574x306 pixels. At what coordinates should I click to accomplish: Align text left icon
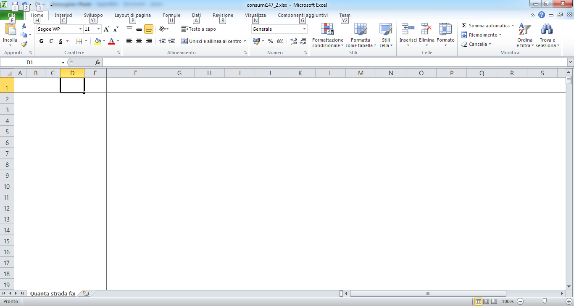coord(129,41)
